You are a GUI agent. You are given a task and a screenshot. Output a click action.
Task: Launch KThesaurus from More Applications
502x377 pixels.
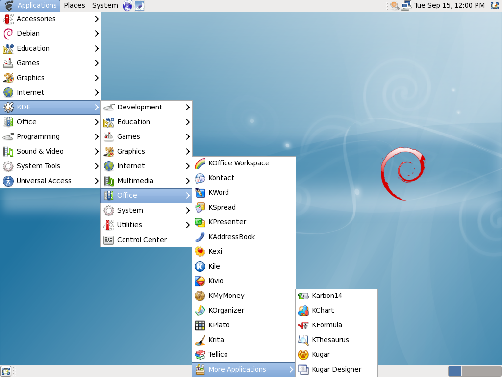click(336, 340)
